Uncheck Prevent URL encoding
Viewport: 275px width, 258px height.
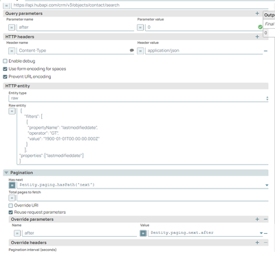[x=5, y=76]
